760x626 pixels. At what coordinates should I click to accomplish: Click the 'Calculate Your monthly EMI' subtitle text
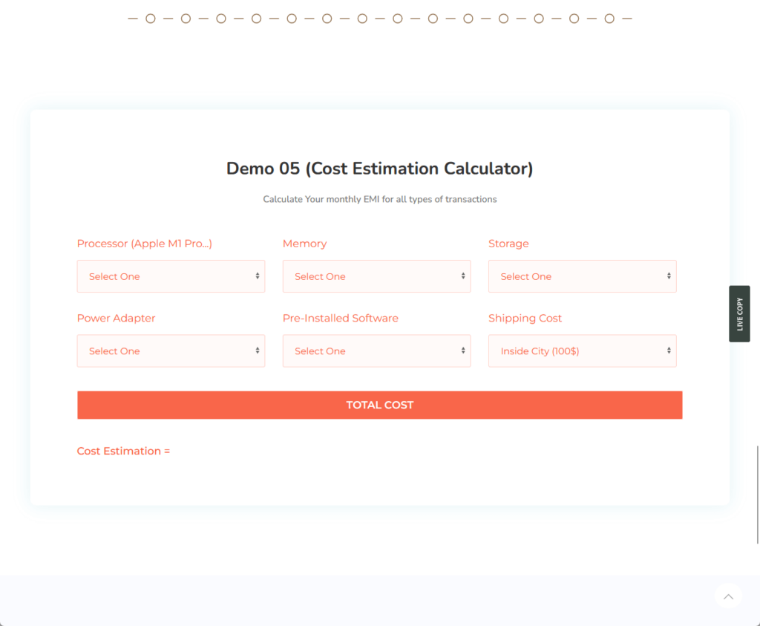coord(379,199)
